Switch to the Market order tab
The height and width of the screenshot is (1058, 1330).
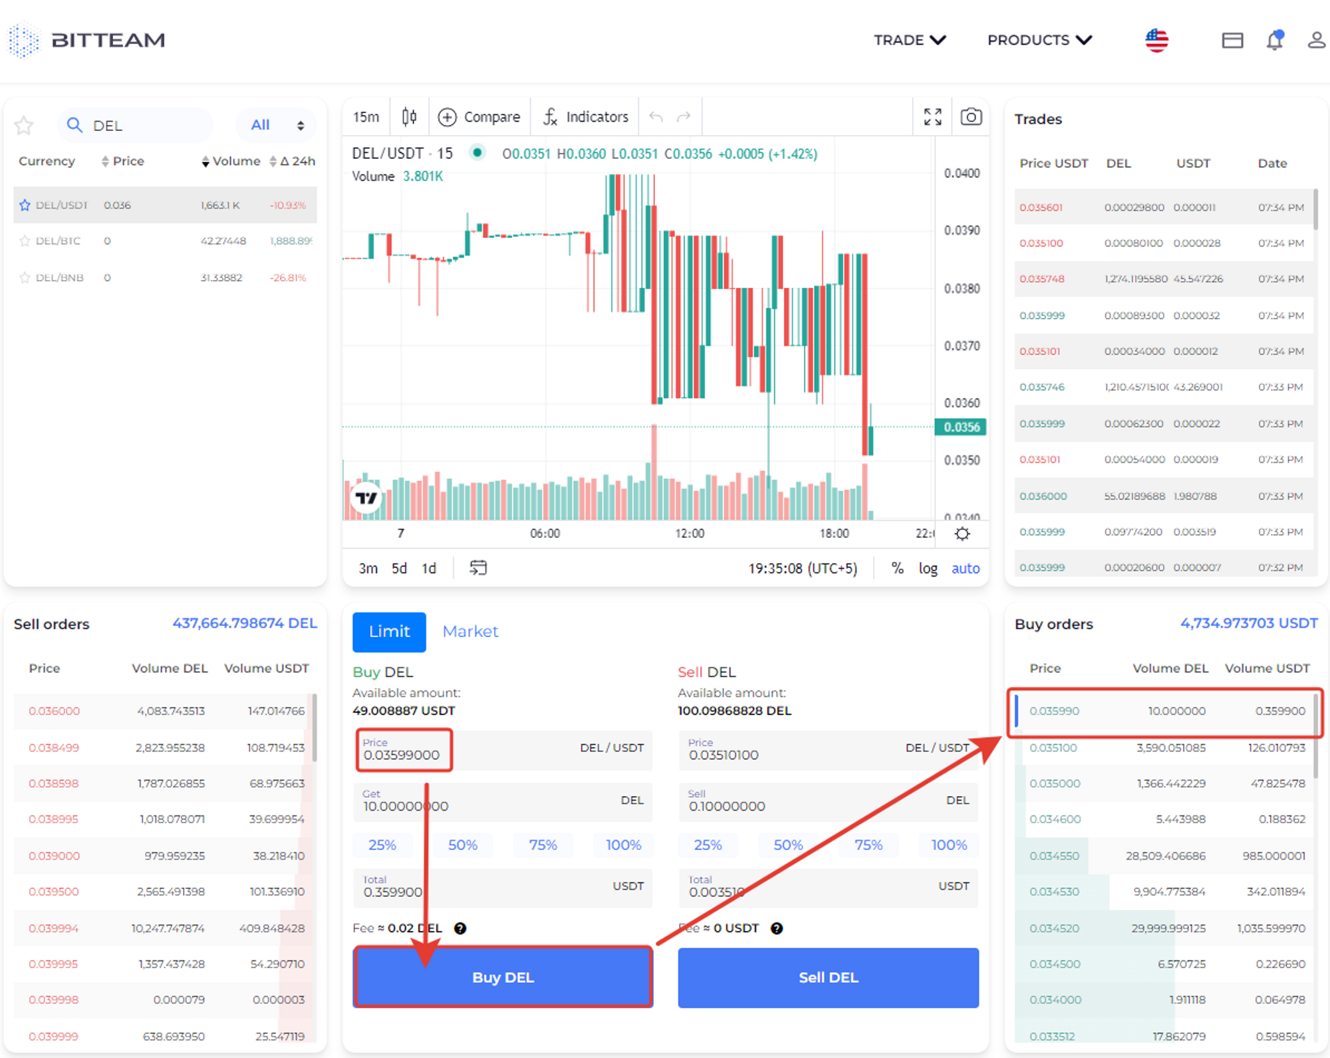[470, 632]
